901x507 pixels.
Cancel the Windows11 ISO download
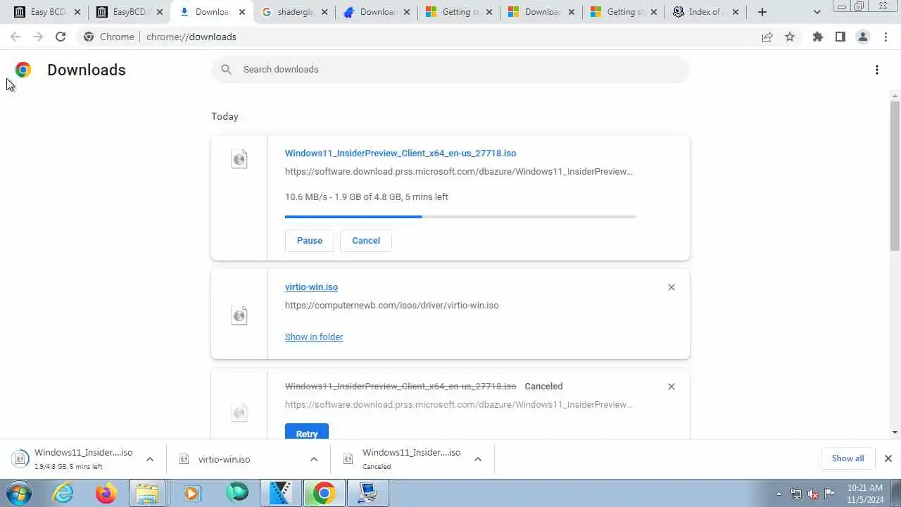[366, 241]
